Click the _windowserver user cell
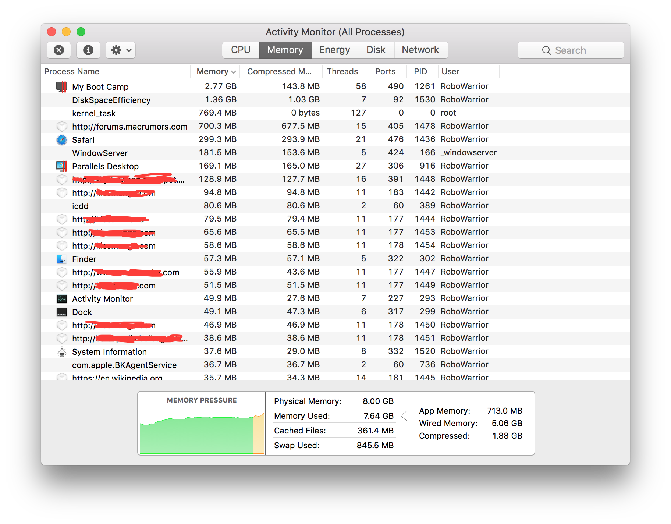 pyautogui.click(x=469, y=152)
